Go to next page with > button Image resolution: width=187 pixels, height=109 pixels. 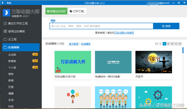(x=176, y=44)
